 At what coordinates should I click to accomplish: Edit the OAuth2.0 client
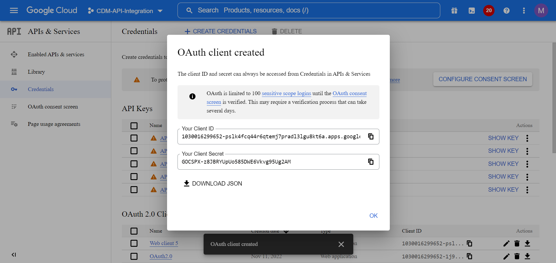pos(506,256)
